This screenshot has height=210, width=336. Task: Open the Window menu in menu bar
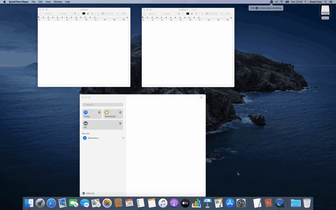pyautogui.click(x=57, y=2)
